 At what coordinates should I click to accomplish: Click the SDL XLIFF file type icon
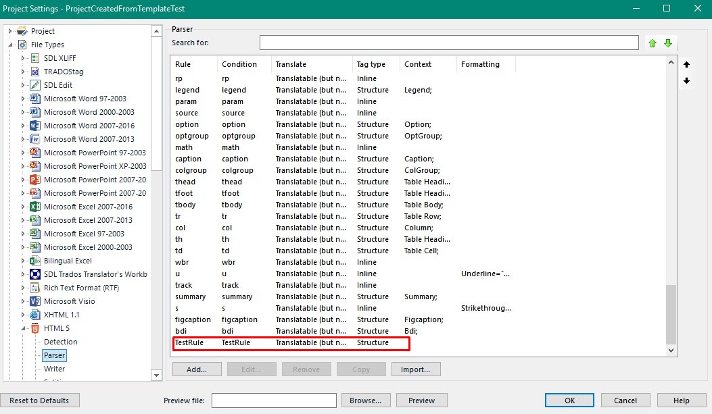click(36, 58)
